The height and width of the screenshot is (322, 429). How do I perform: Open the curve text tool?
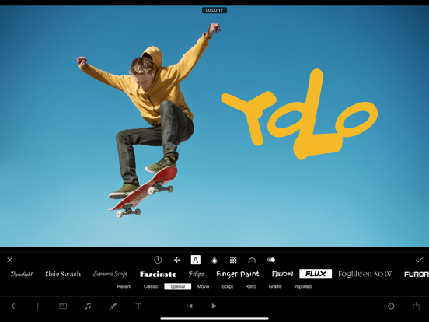[x=252, y=260]
